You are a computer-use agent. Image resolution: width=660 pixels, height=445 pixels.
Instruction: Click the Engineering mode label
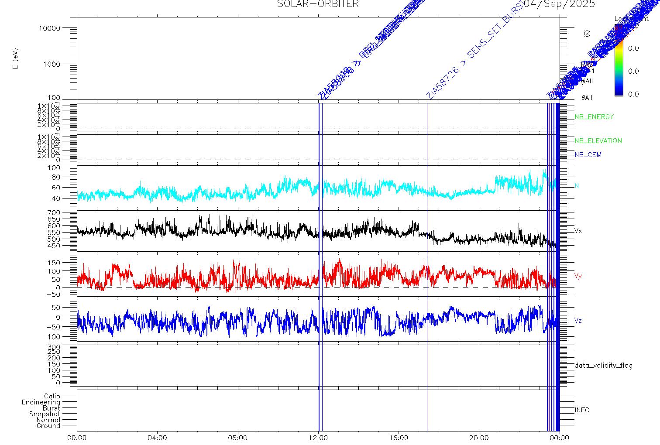pyautogui.click(x=41, y=402)
